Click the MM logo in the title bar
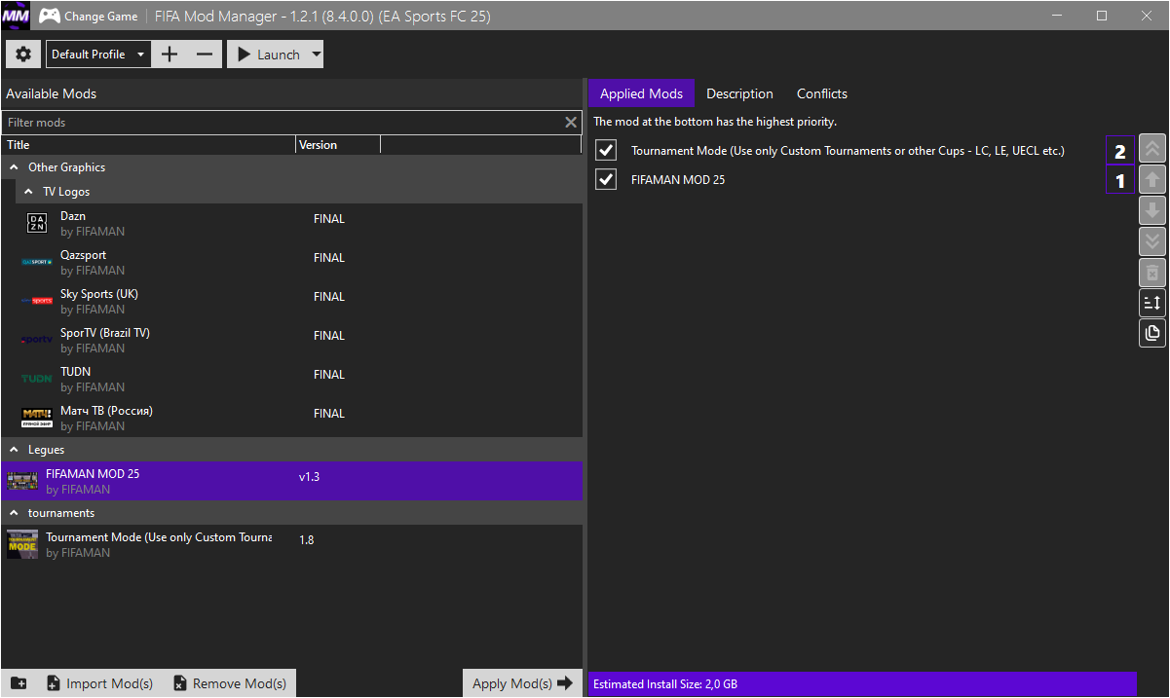The image size is (1170, 698). [16, 16]
